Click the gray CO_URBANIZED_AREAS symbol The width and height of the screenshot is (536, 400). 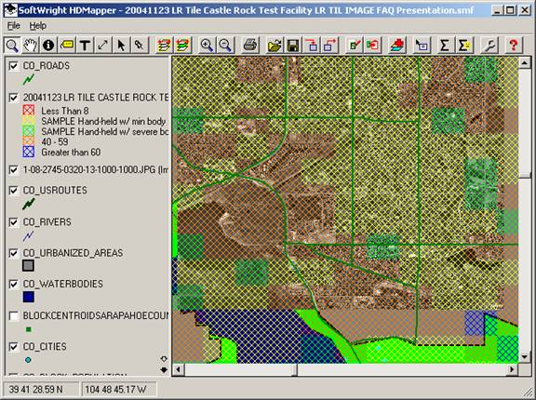28,265
